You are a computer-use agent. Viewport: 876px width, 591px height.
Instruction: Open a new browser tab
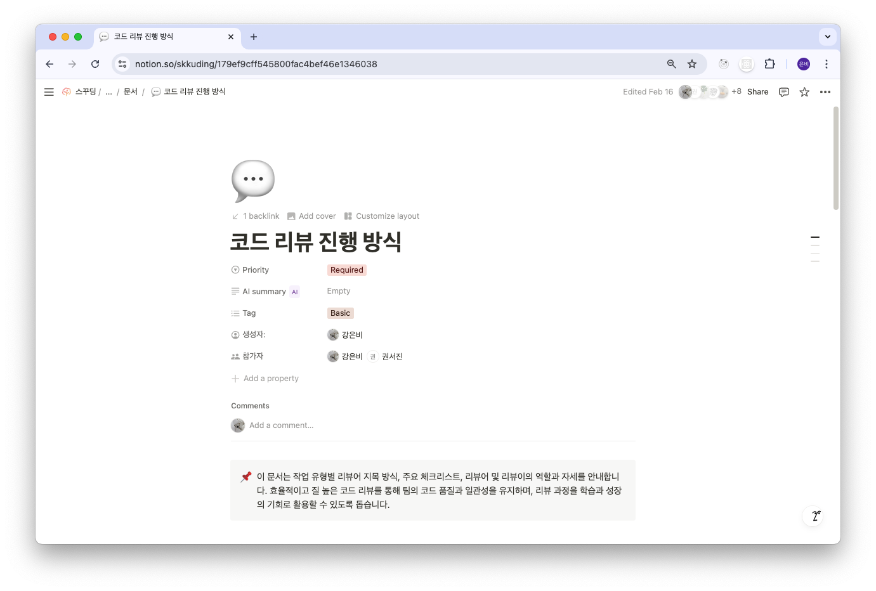(x=254, y=37)
